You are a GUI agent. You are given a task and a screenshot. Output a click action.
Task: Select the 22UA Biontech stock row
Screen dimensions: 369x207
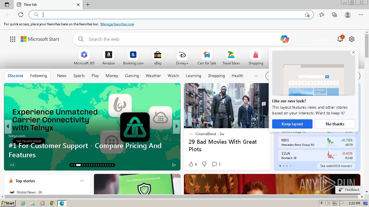(x=317, y=156)
